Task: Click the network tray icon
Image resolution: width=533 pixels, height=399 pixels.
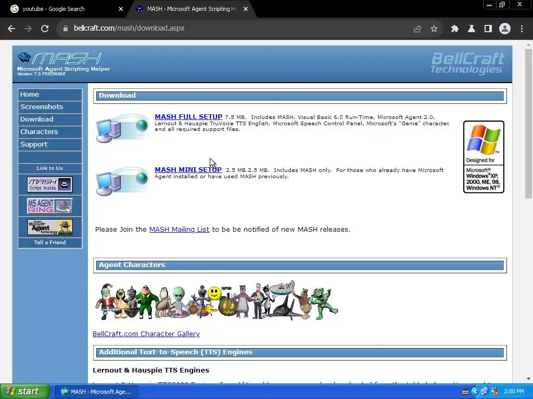Action: pos(485,392)
